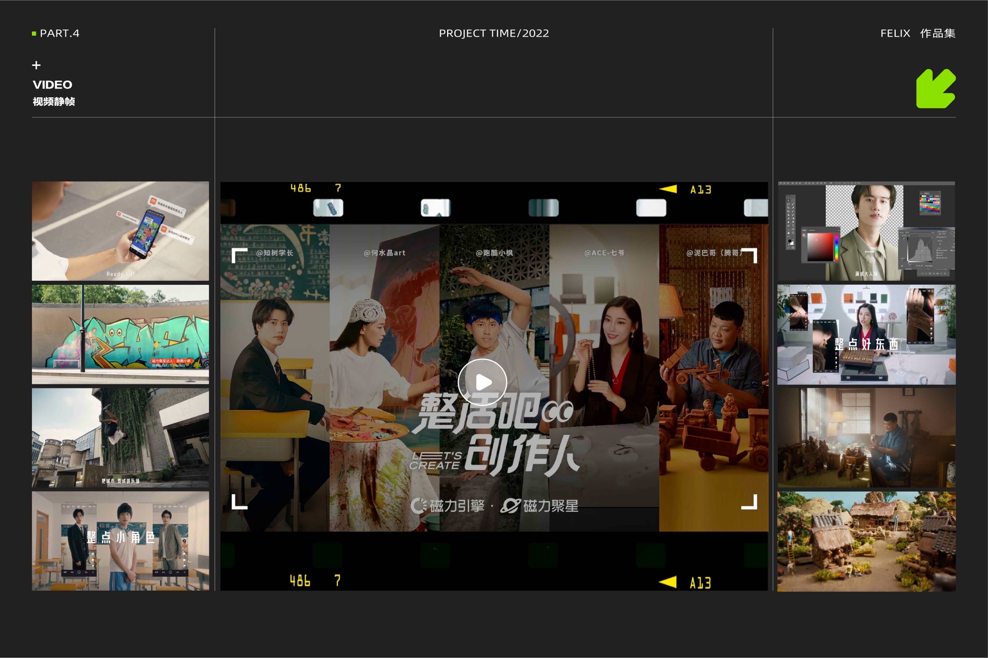Click the 磁力聚星 logo
This screenshot has width=988, height=658.
[x=539, y=506]
